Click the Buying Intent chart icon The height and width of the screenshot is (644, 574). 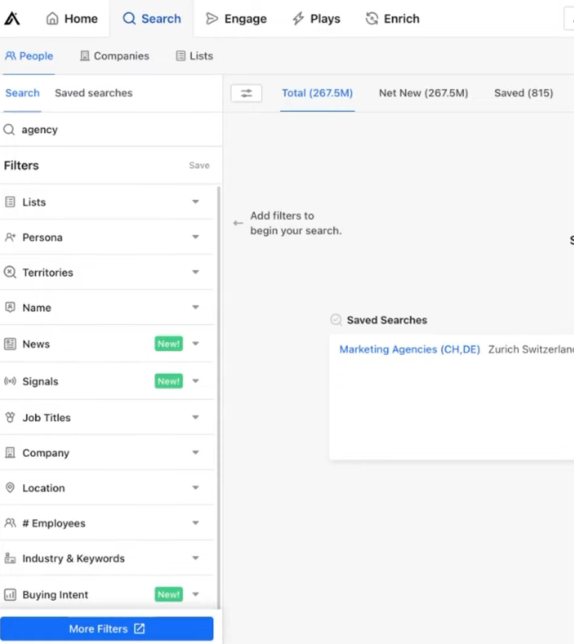pyautogui.click(x=10, y=595)
